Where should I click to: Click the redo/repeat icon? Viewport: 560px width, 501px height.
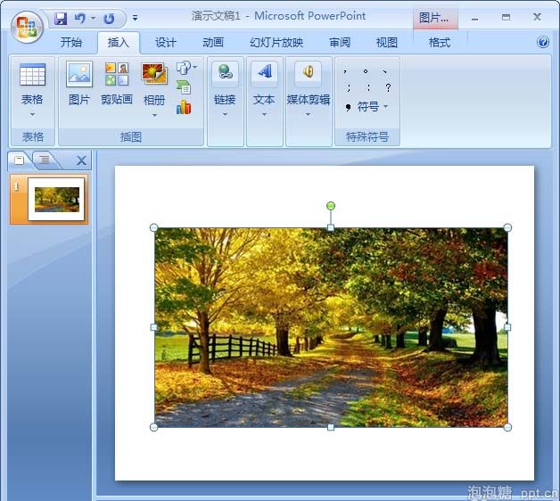pos(109,18)
